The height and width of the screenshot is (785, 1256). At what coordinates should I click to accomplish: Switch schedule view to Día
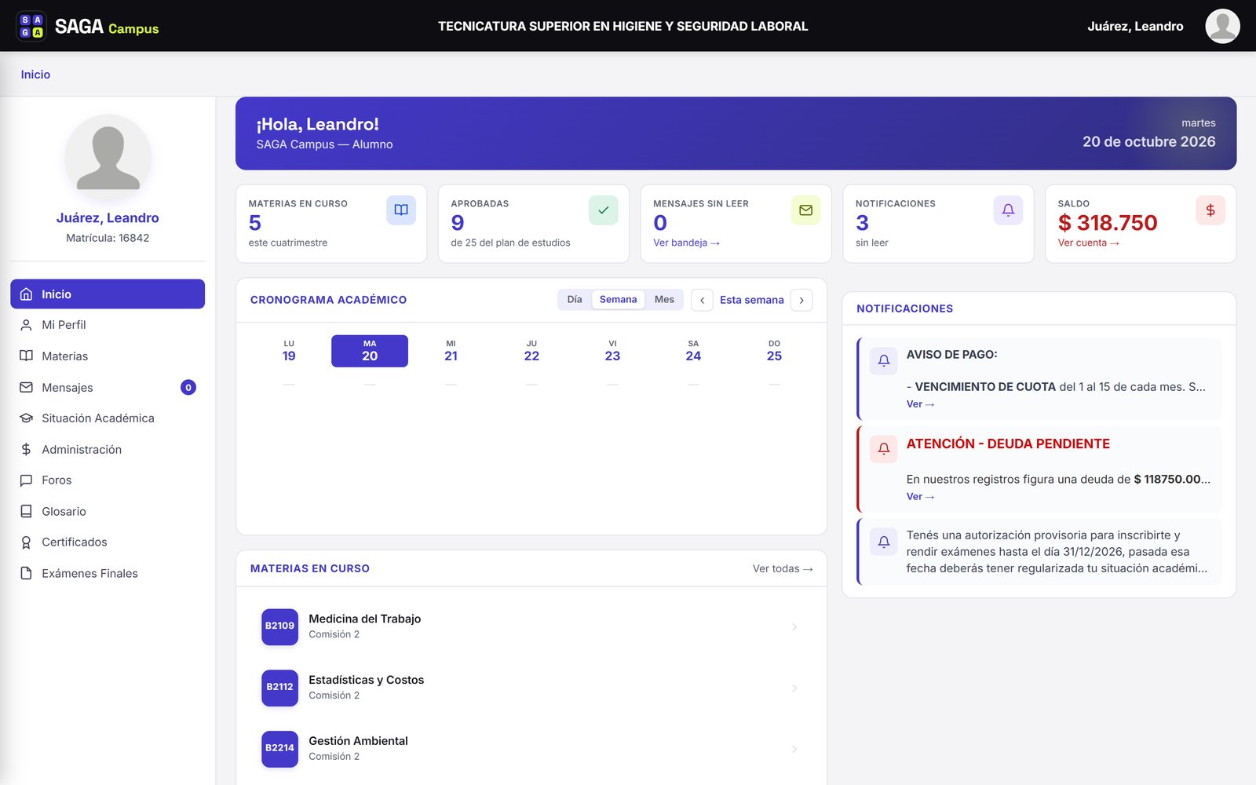coord(575,300)
